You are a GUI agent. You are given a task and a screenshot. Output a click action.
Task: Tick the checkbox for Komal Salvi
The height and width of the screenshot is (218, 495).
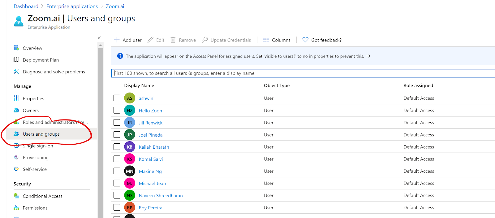[x=117, y=159]
